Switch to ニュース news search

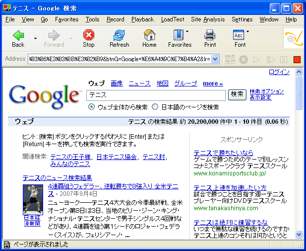(140, 84)
